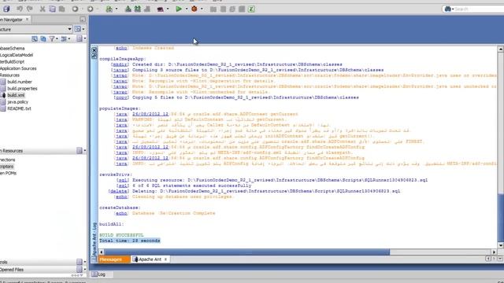
Task: Click the log horizontal scrollbar left arrow
Action: pos(102,252)
